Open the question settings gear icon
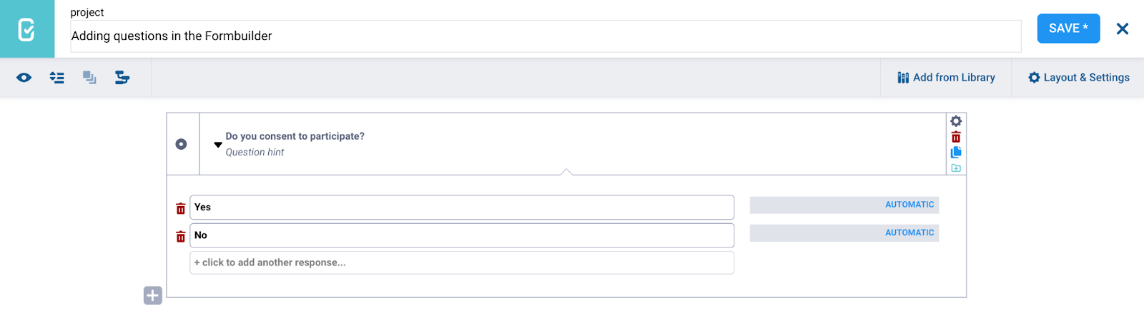This screenshot has height=318, width=1144. 956,121
